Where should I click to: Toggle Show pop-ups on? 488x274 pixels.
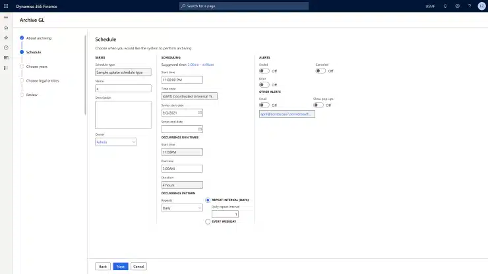(x=319, y=105)
